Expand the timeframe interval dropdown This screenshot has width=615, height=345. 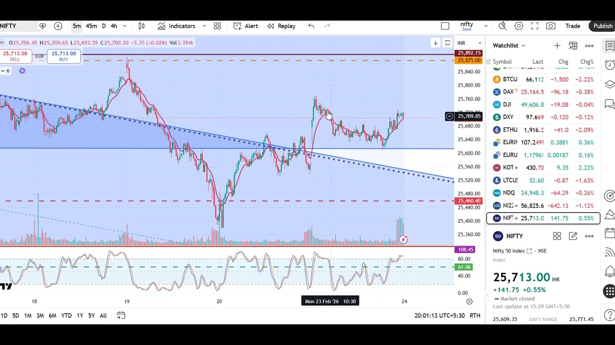tap(124, 26)
